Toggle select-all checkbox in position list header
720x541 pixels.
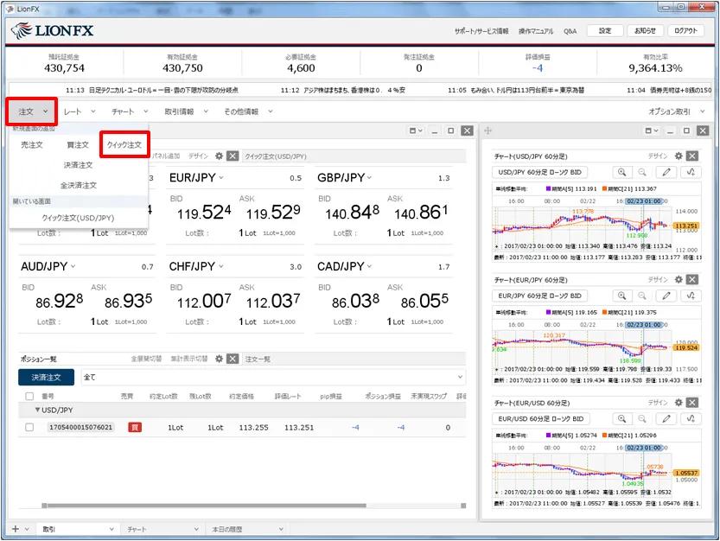click(29, 396)
